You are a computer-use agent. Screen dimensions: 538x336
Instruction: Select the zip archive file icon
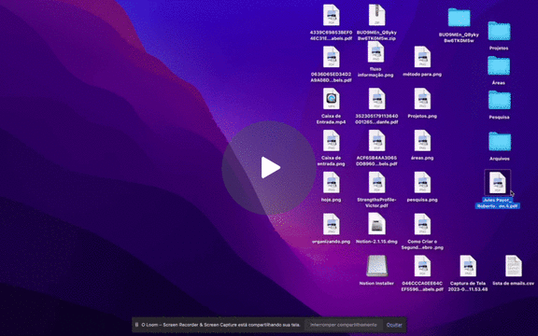(376, 15)
